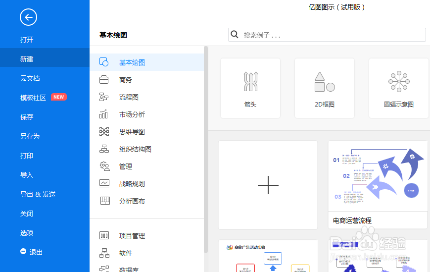Click the 数据库 category icon
The height and width of the screenshot is (272, 430).
pos(104,269)
